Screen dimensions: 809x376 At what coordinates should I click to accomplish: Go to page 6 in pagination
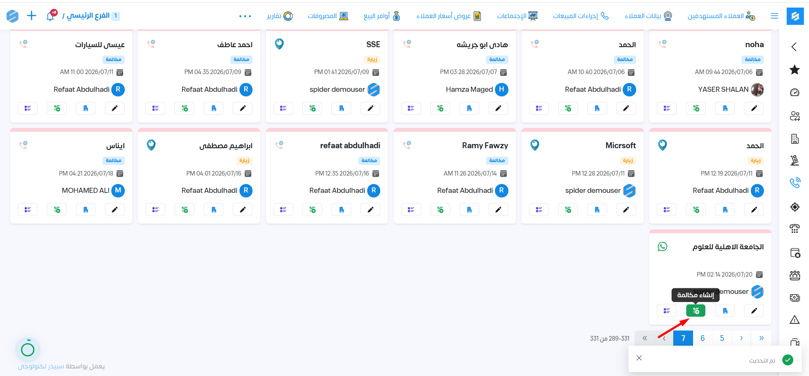pos(703,338)
